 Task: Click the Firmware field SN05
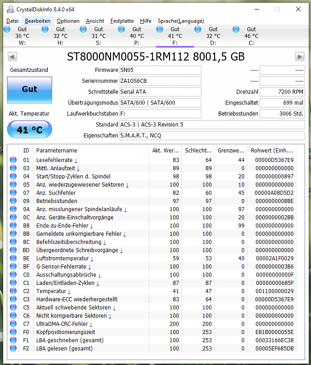(160, 70)
